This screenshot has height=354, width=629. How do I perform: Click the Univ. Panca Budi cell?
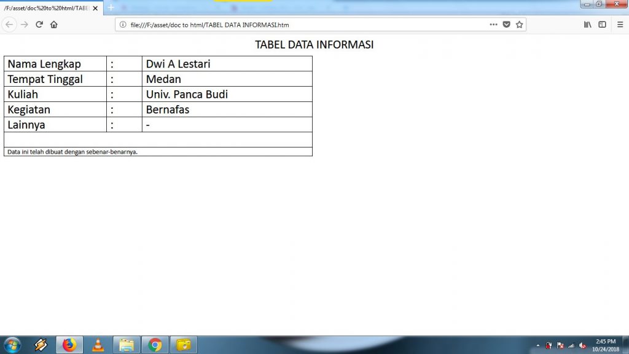pos(227,94)
